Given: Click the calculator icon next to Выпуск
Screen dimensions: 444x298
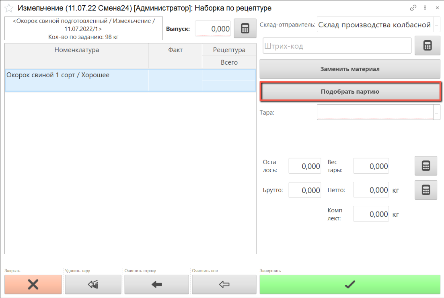Looking at the screenshot, I should tap(245, 29).
